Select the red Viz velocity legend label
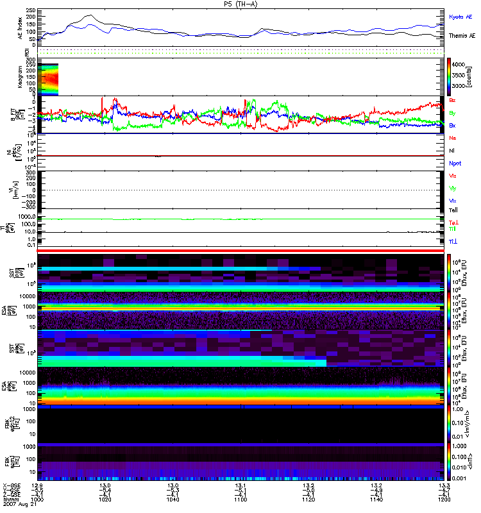This screenshot has width=481, height=513. point(453,176)
